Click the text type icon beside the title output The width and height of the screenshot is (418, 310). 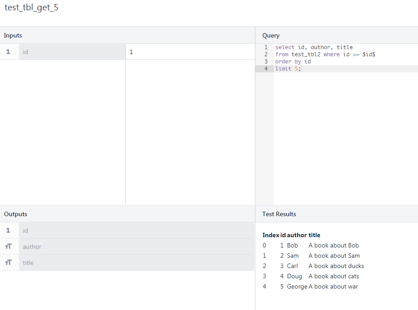[8, 263]
